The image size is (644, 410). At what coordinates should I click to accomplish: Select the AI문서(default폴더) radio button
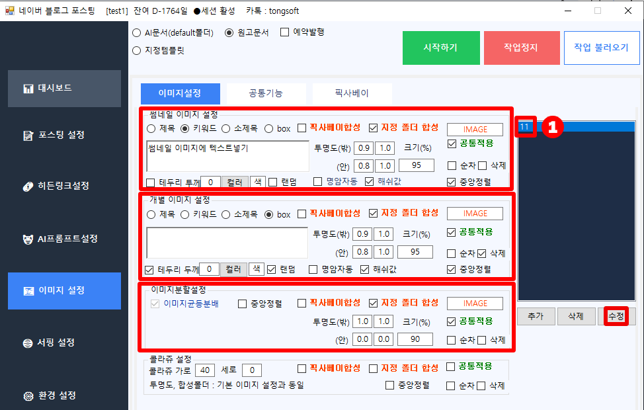(137, 32)
